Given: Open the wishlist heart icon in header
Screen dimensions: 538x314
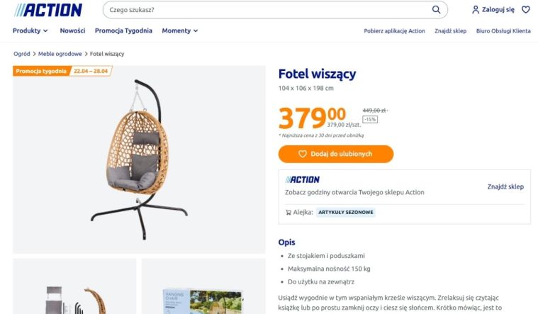Looking at the screenshot, I should point(526,10).
